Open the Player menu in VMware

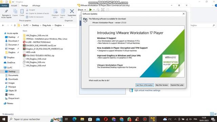tap(82, 10)
